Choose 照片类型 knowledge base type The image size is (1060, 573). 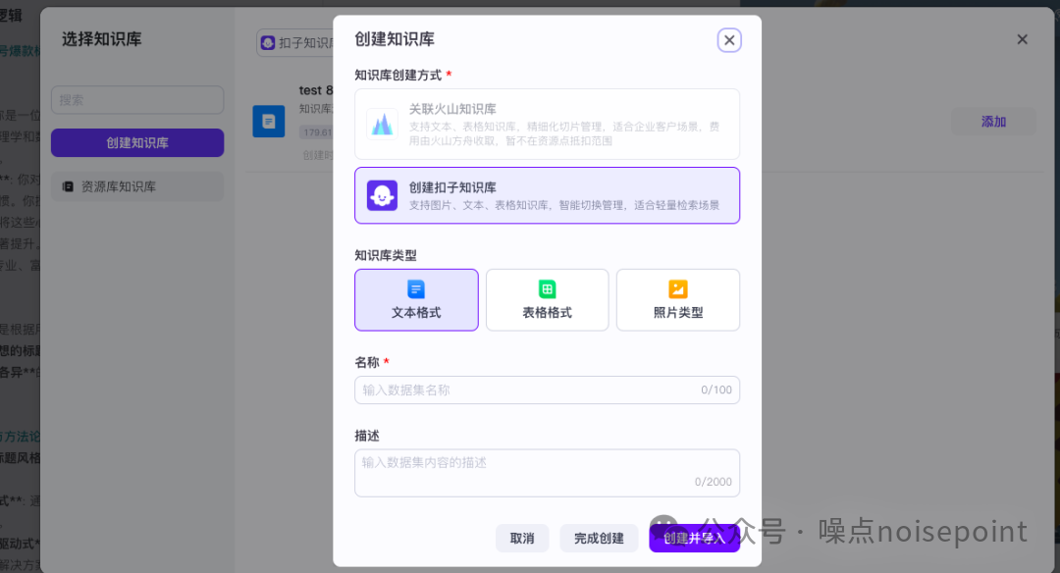click(678, 300)
